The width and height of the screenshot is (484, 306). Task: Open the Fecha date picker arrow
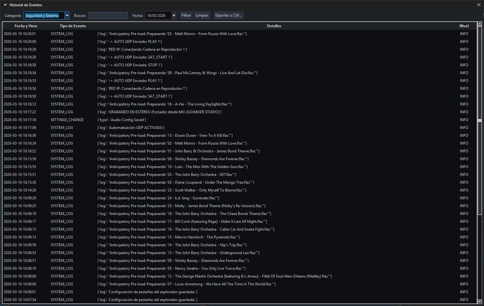pos(174,15)
